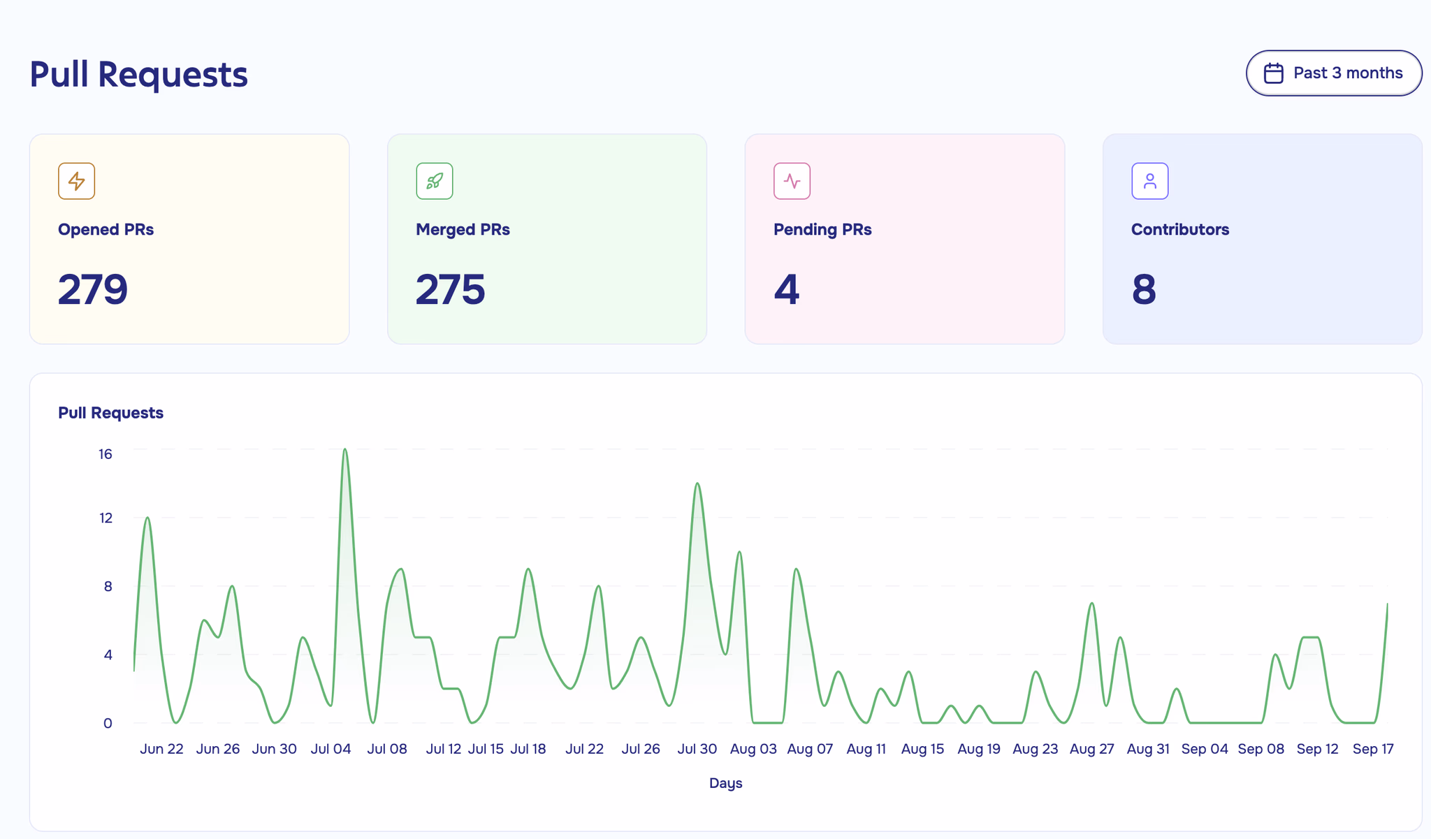Click the Pending PRs value 4
1431x839 pixels.
click(x=787, y=289)
